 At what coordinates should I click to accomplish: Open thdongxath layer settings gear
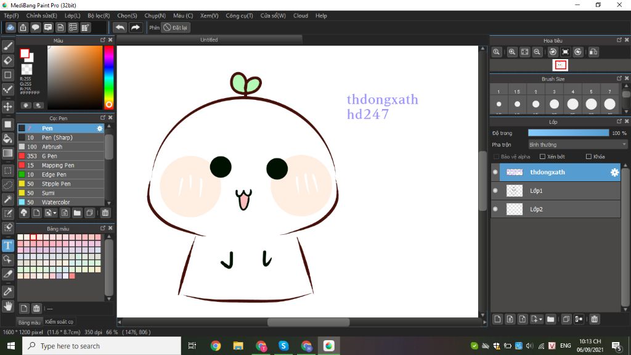click(x=614, y=173)
